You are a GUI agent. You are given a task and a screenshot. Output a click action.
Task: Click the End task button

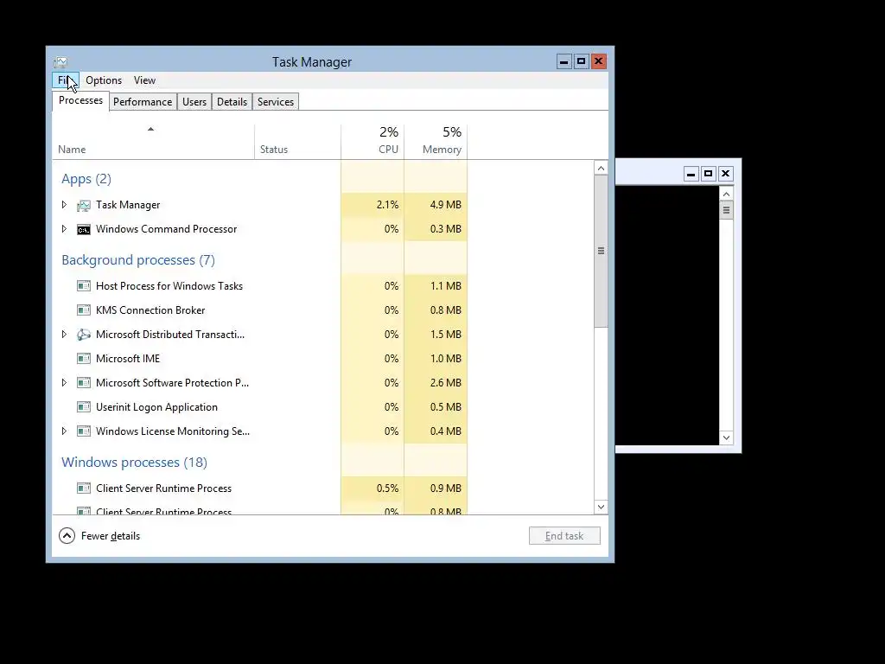(x=564, y=536)
